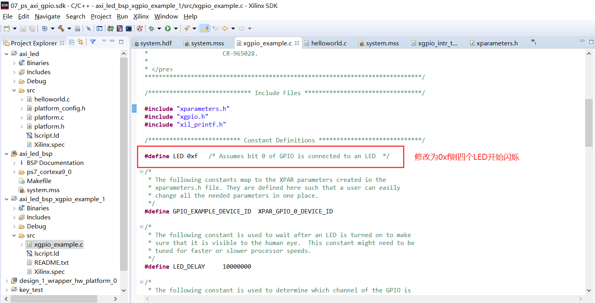595x303 pixels.
Task: Open the Run menu
Action: 122,16
